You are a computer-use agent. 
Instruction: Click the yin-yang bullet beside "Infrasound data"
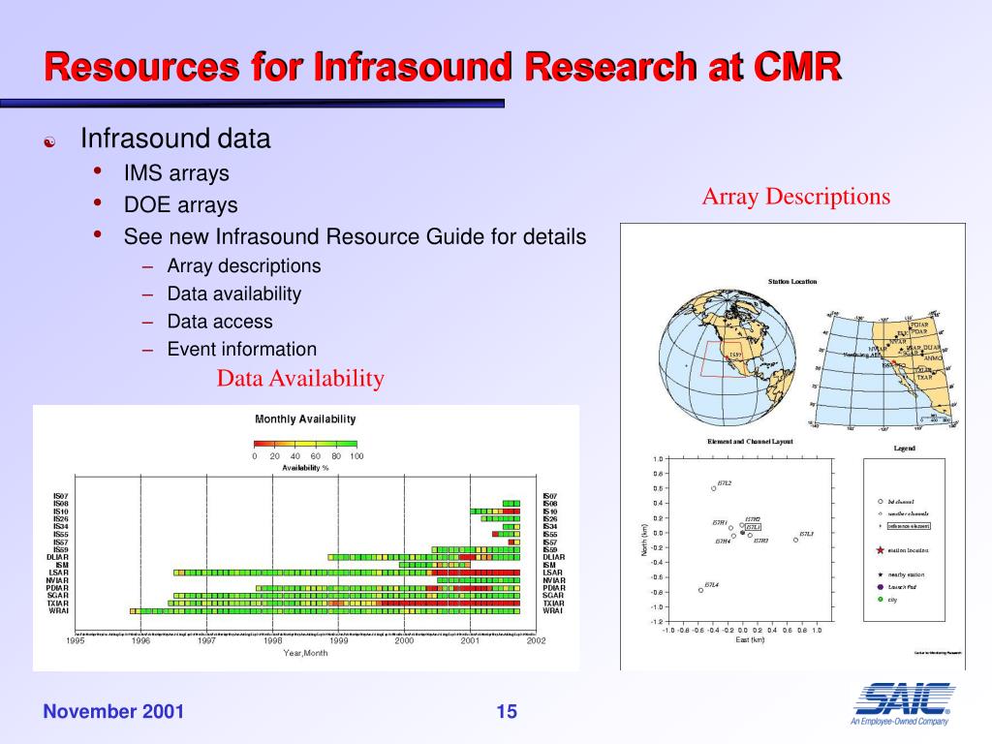50,141
